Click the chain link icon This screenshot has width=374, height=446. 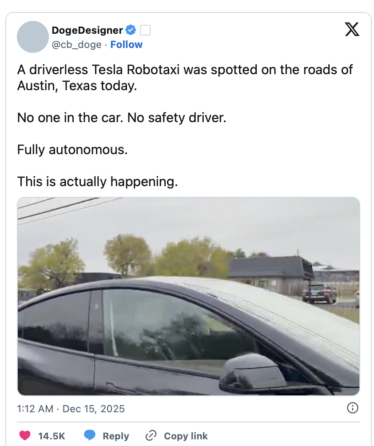tap(151, 436)
